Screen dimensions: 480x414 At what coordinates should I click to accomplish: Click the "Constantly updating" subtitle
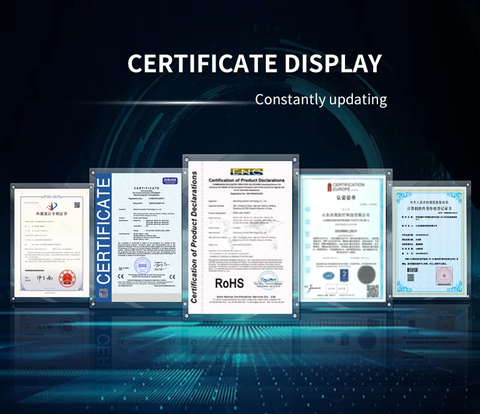(x=321, y=99)
